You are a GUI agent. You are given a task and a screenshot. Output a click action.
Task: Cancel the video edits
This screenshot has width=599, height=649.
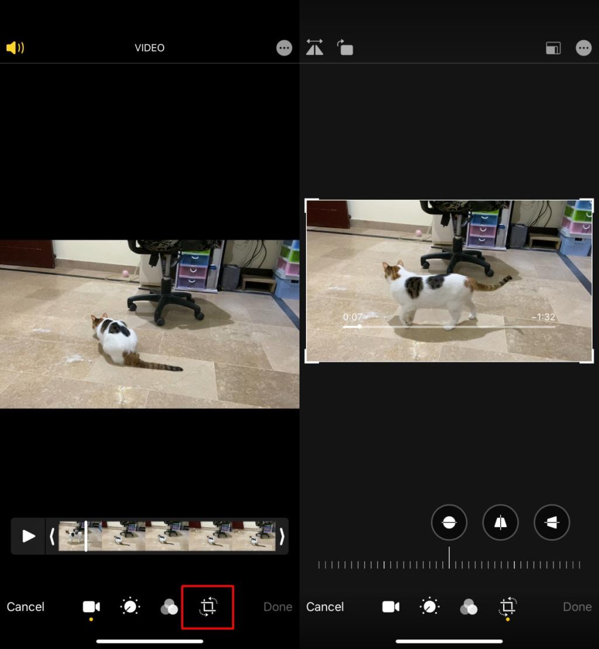26,607
